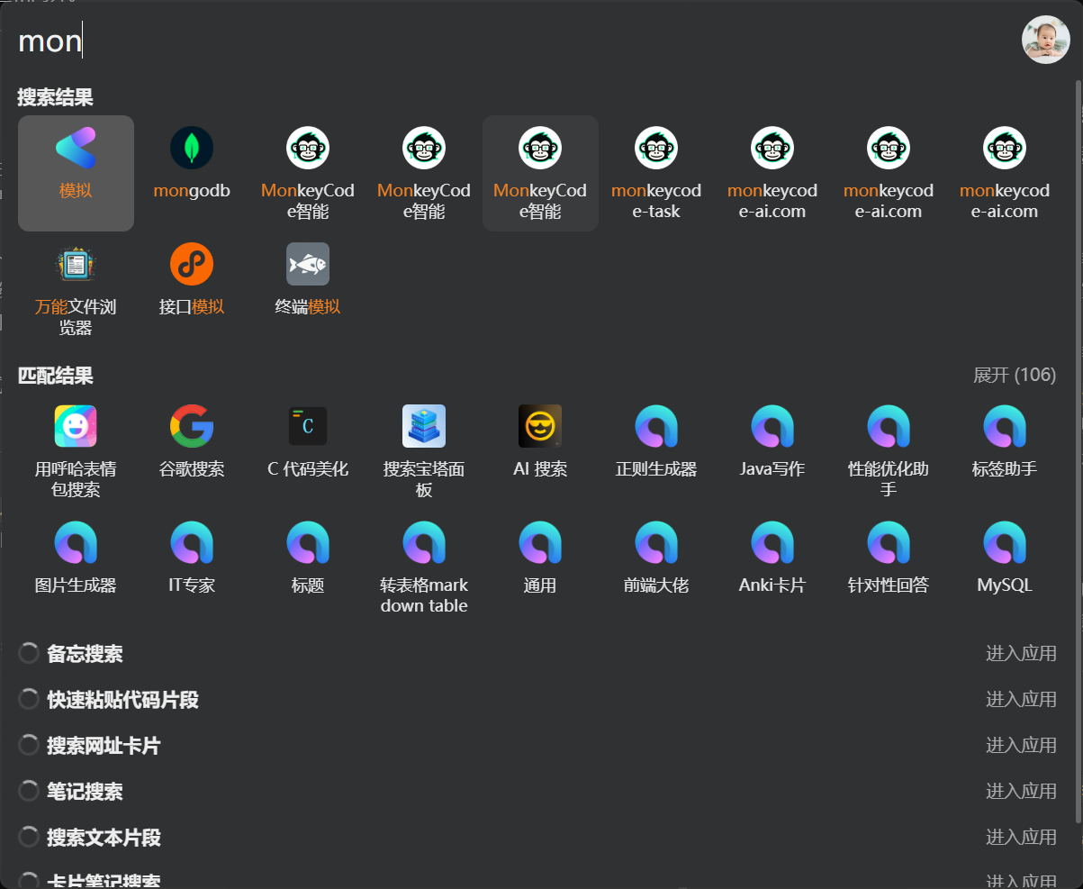The width and height of the screenshot is (1083, 889).
Task: Select the MySQL assistant icon
Action: tap(1005, 542)
